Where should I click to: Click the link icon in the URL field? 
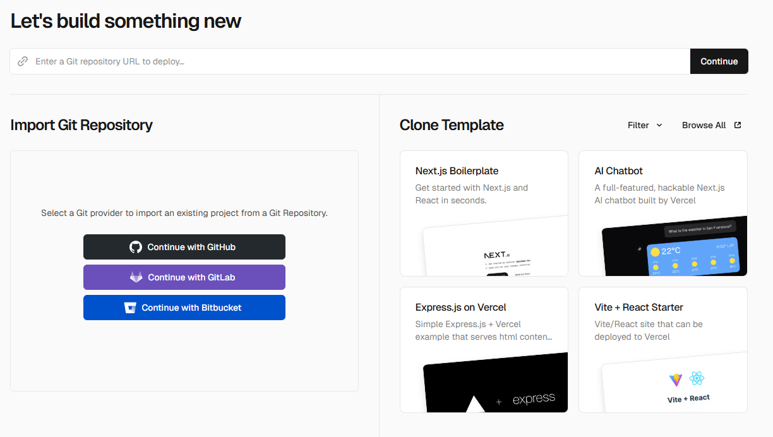(23, 61)
